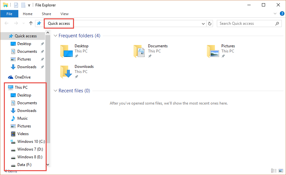The width and height of the screenshot is (286, 175).
Task: Click the Back navigation arrow
Action: point(6,23)
